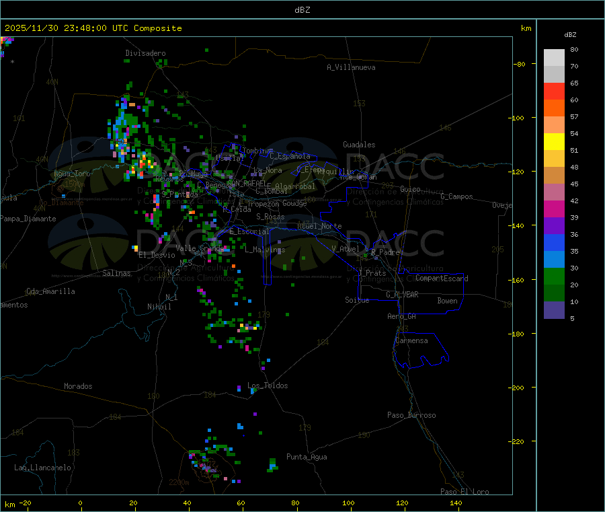The width and height of the screenshot is (605, 512).
Task: Click the 'G_Campos' place label
Action: 457,196
